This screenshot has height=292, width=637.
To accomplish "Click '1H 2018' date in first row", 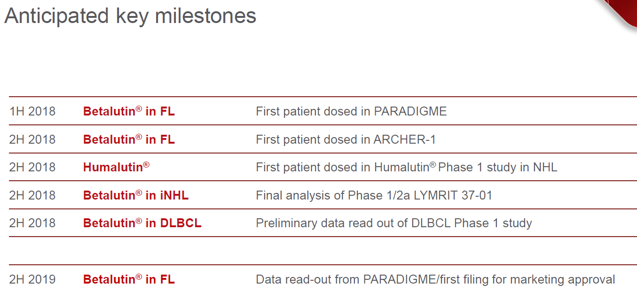I will 32,112.
